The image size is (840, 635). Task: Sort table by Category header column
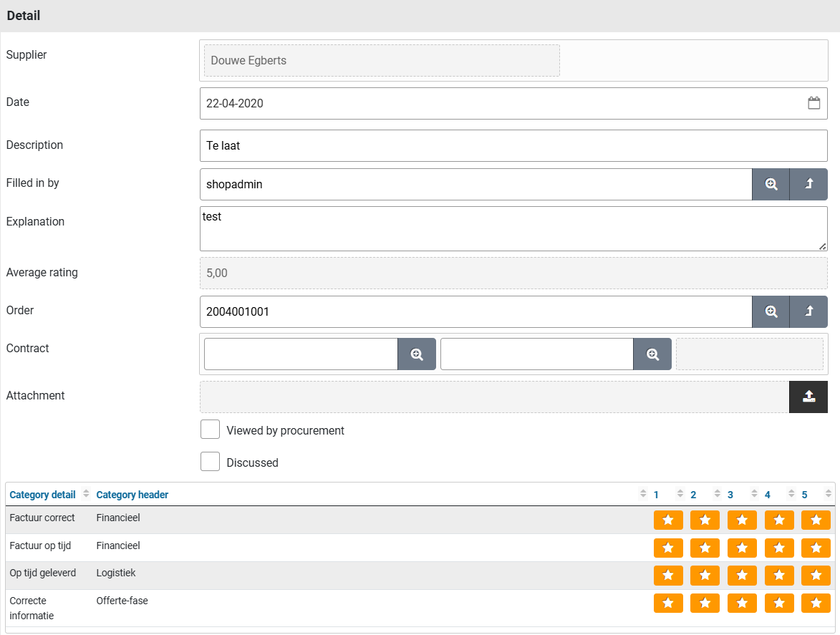132,495
